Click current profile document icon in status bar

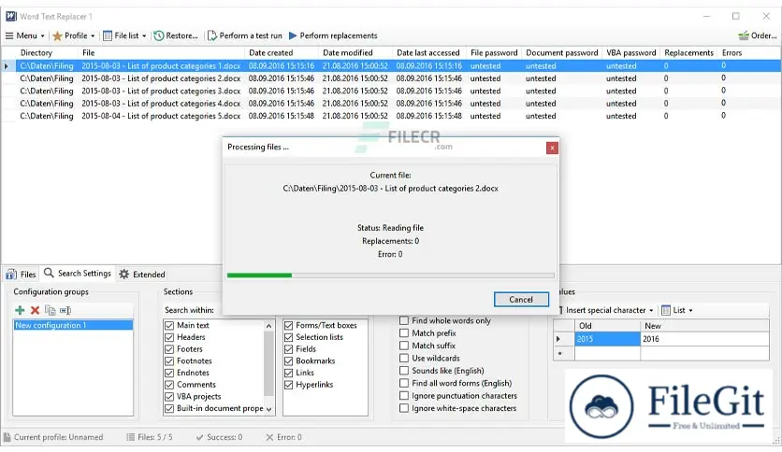tap(7, 437)
